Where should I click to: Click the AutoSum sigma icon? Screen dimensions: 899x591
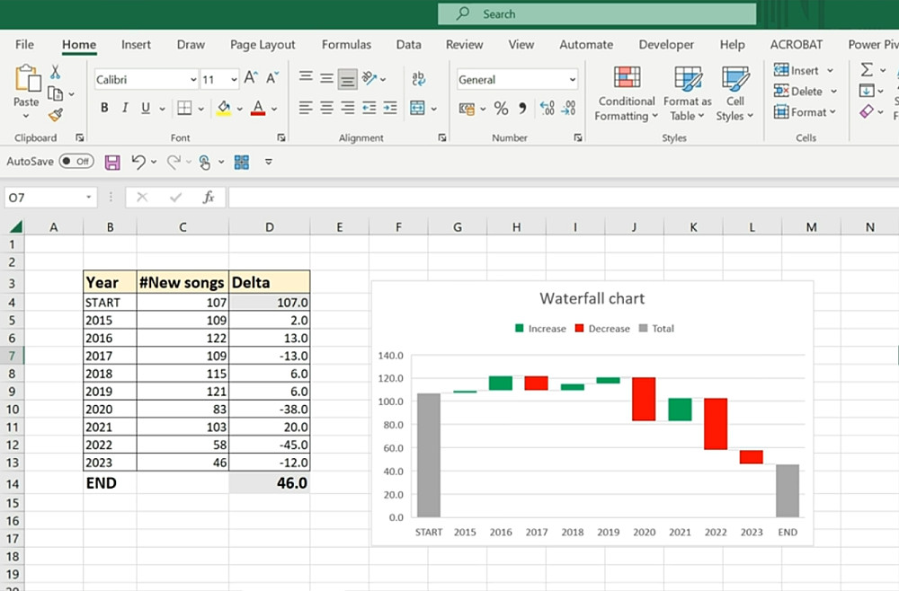(867, 70)
